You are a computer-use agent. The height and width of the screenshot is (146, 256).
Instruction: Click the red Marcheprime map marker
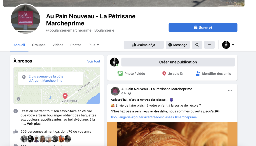coord(65,96)
